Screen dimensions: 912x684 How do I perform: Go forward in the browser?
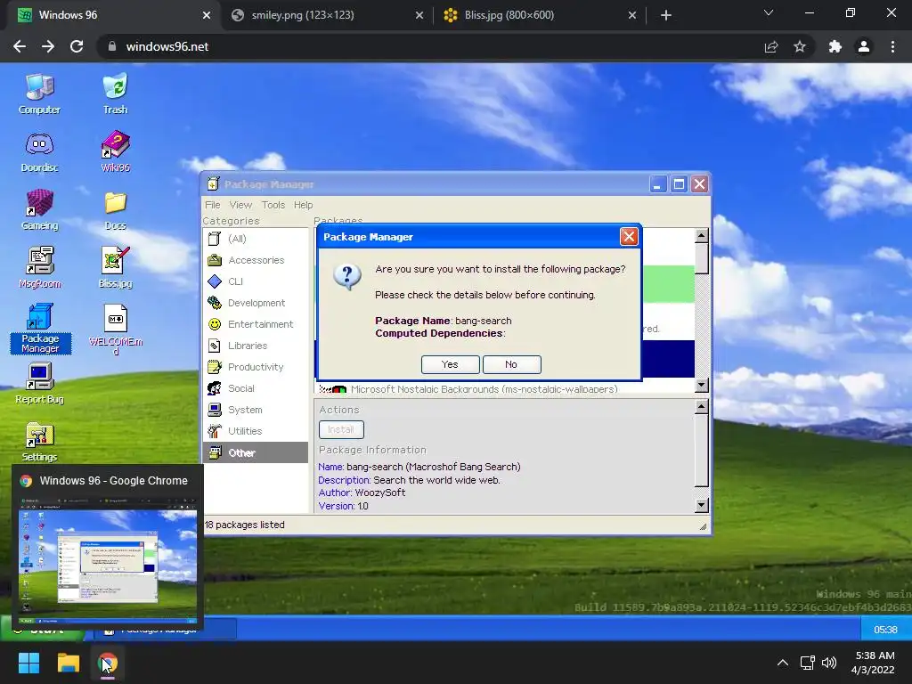coord(48,46)
